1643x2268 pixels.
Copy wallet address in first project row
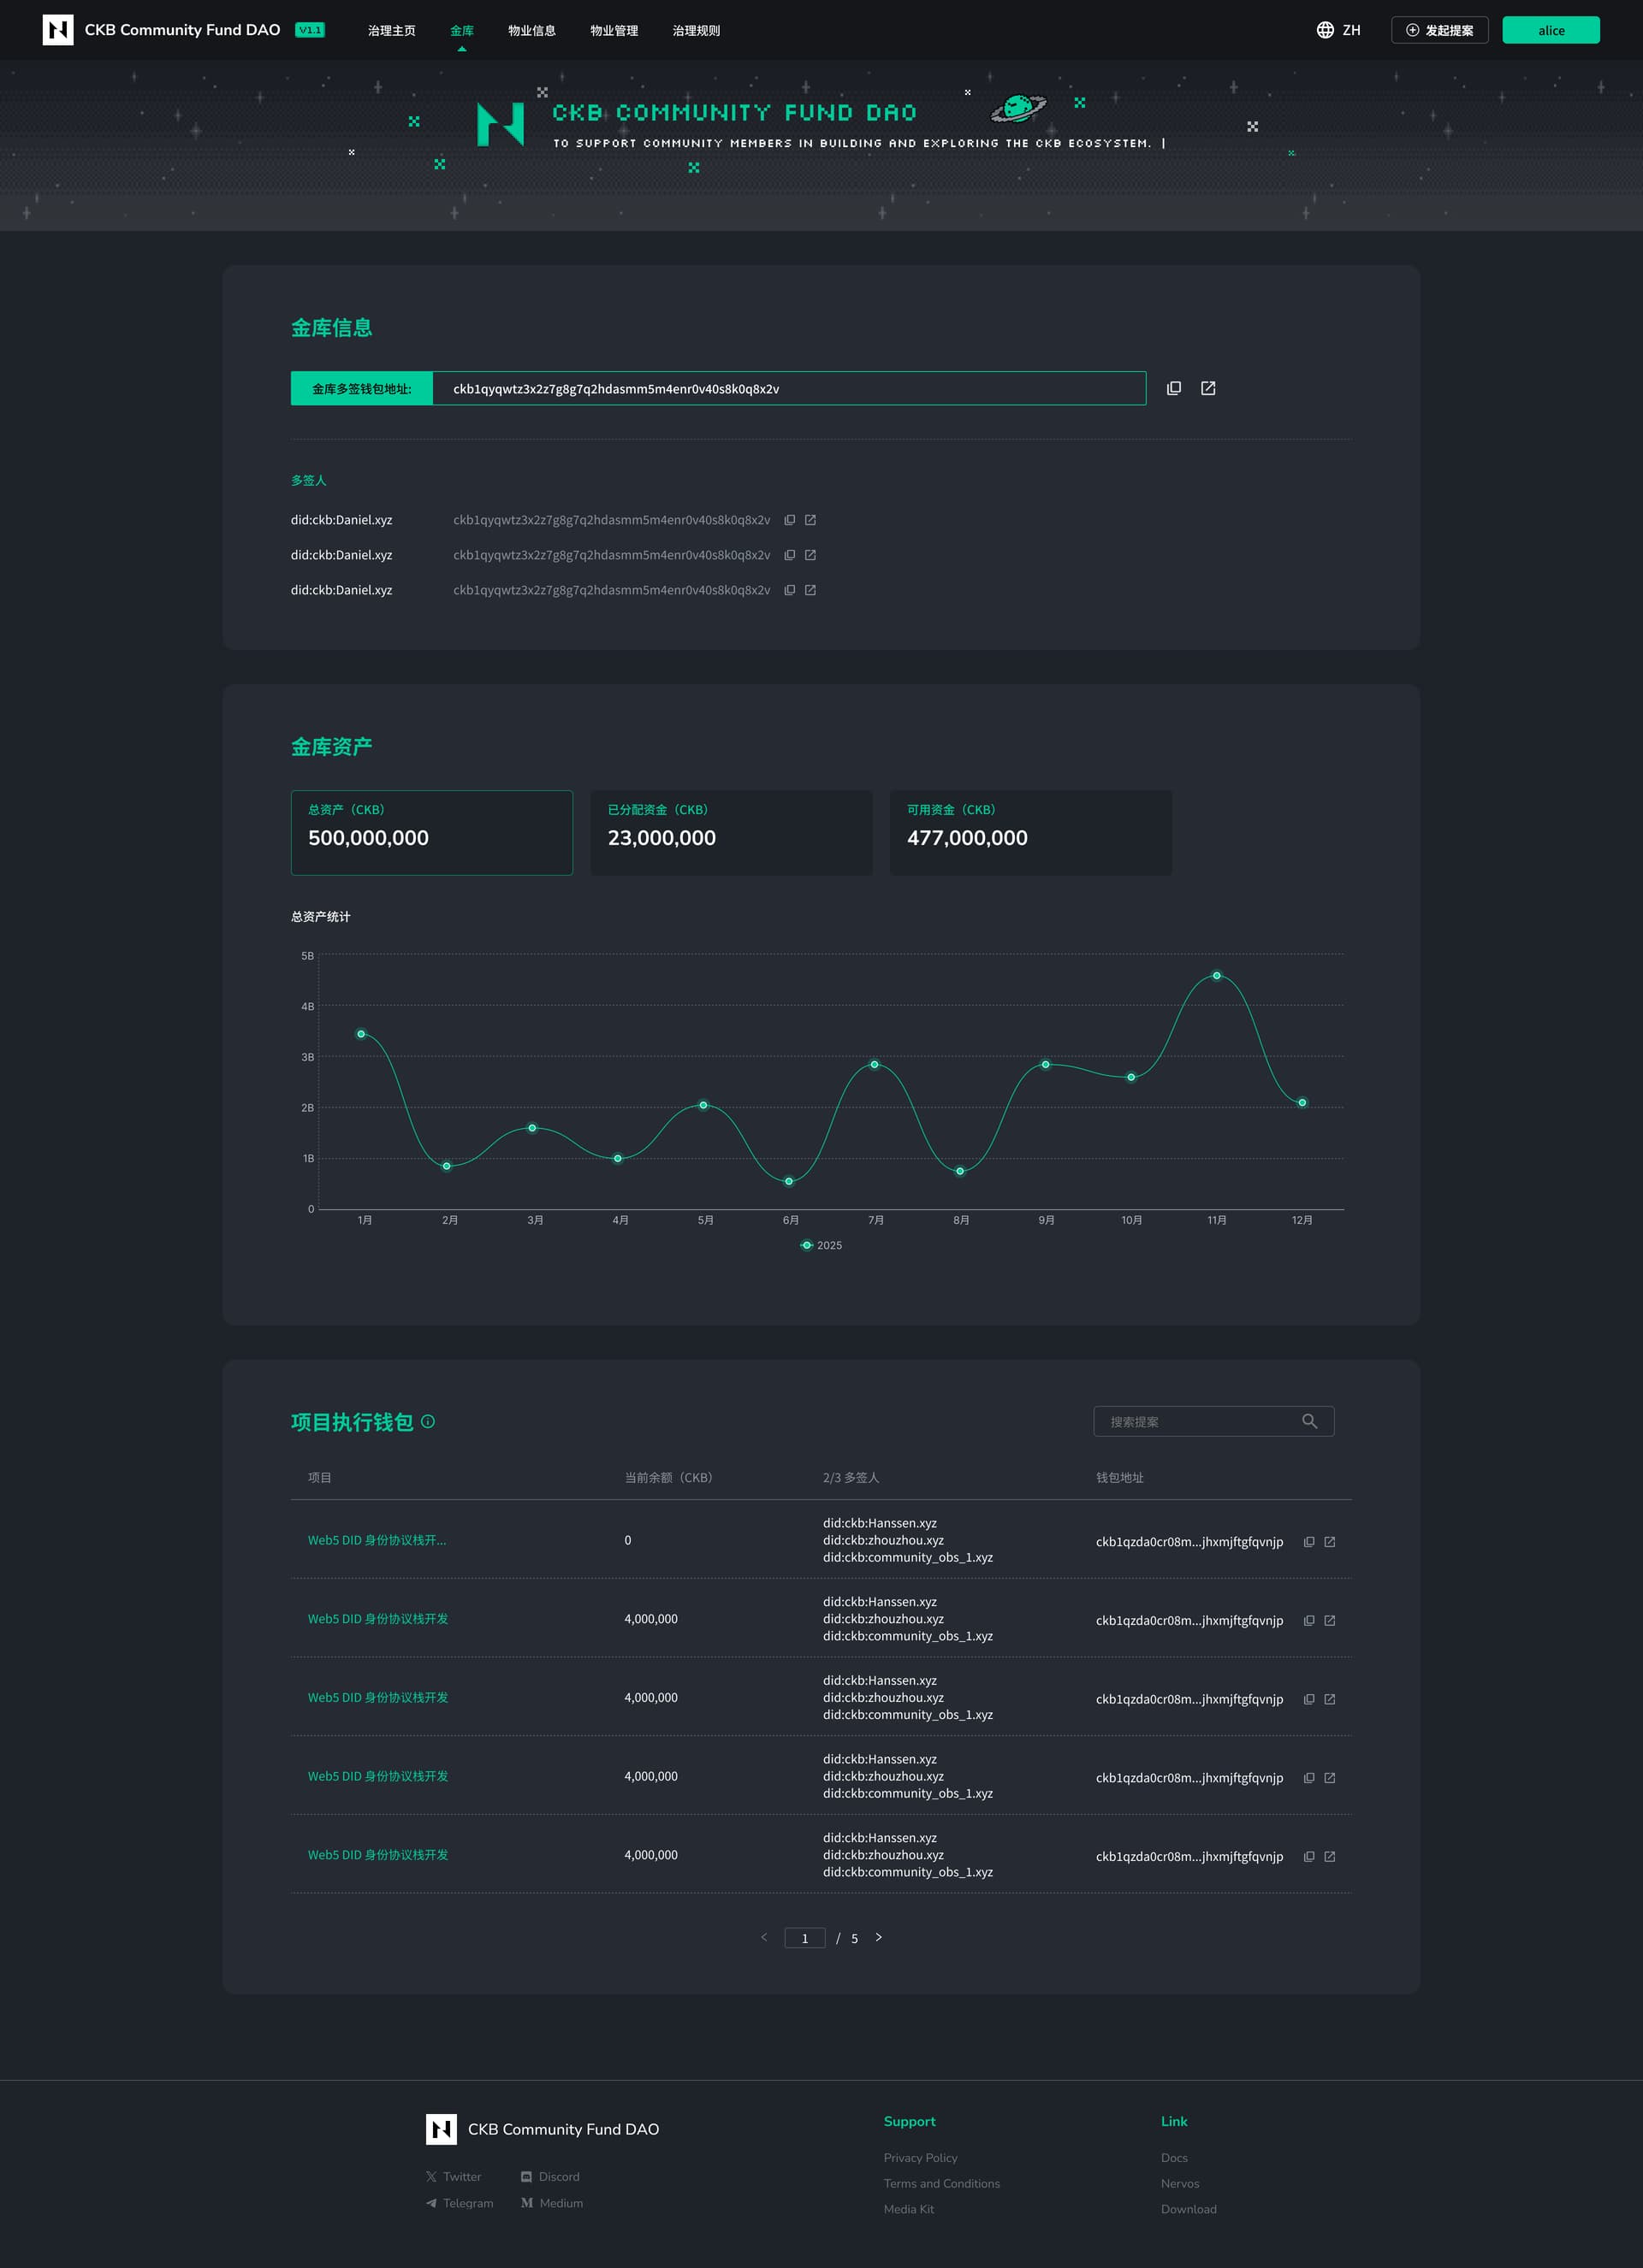[1308, 1541]
